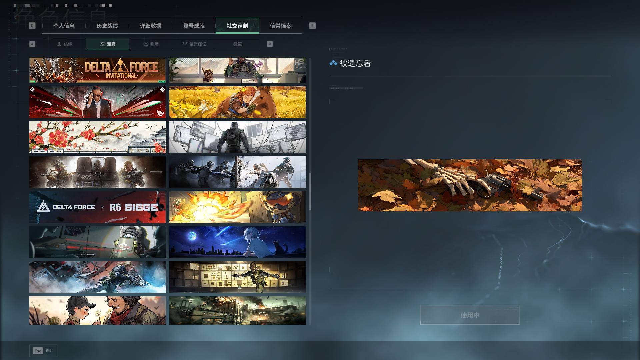Switch to the 历史战绩 tab
This screenshot has height=360, width=640.
(107, 26)
